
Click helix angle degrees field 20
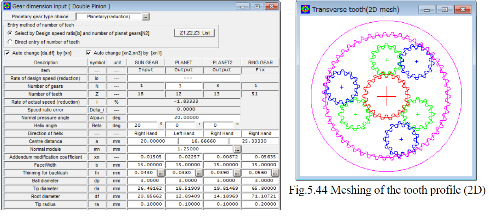point(142,126)
